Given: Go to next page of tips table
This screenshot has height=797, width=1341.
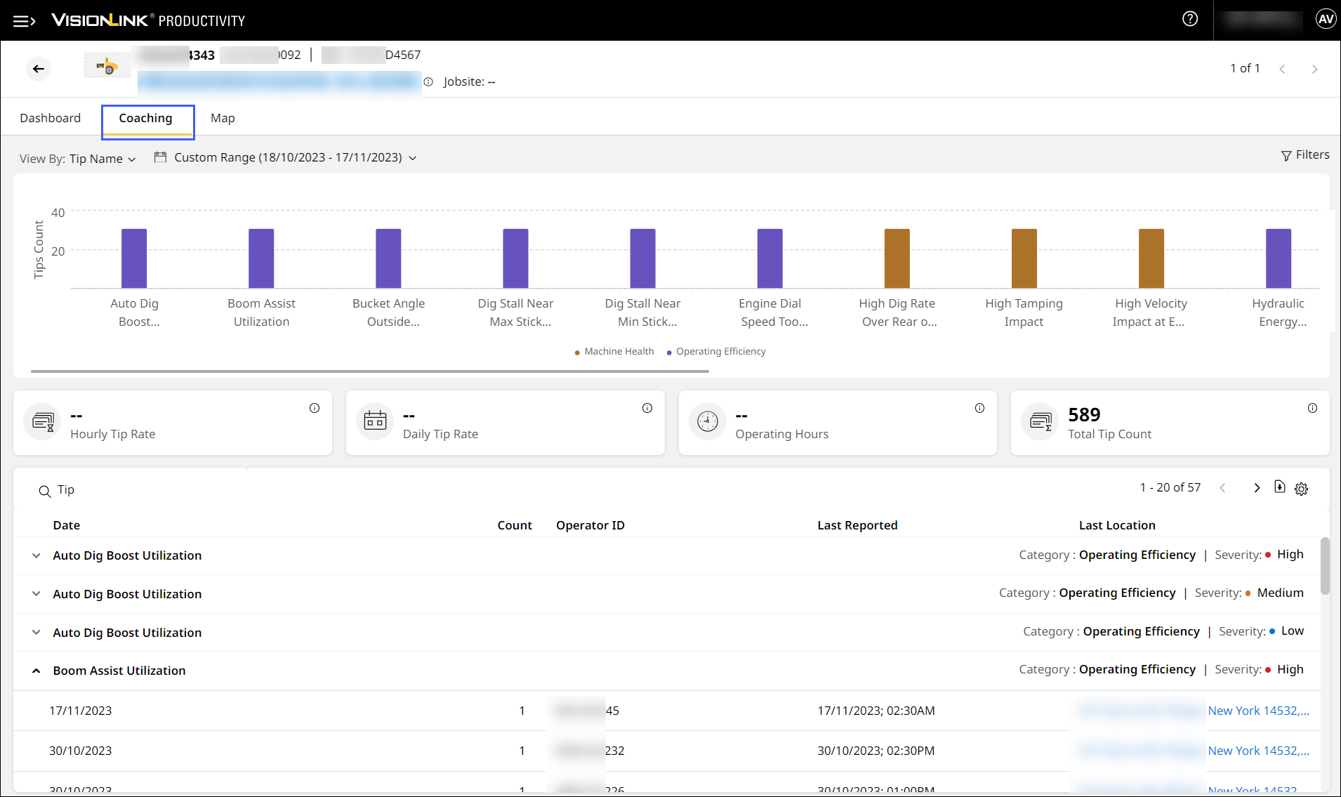Looking at the screenshot, I should coord(1257,488).
